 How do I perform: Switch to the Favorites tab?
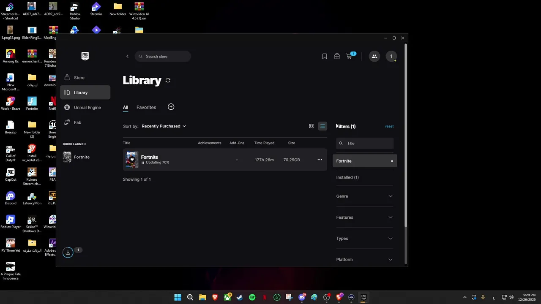point(146,107)
